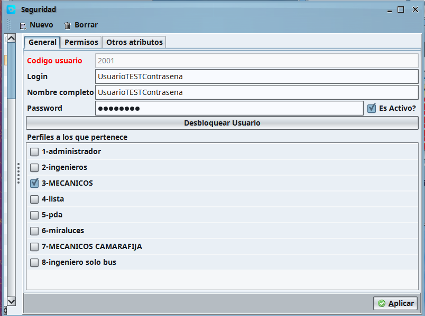Uncheck the 3-MECANICOS profile

(x=34, y=184)
